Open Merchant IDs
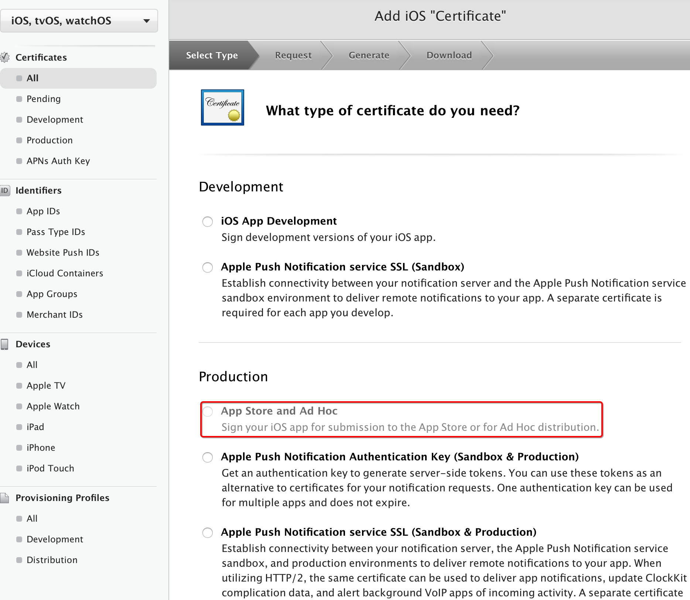This screenshot has height=600, width=690. click(x=55, y=314)
